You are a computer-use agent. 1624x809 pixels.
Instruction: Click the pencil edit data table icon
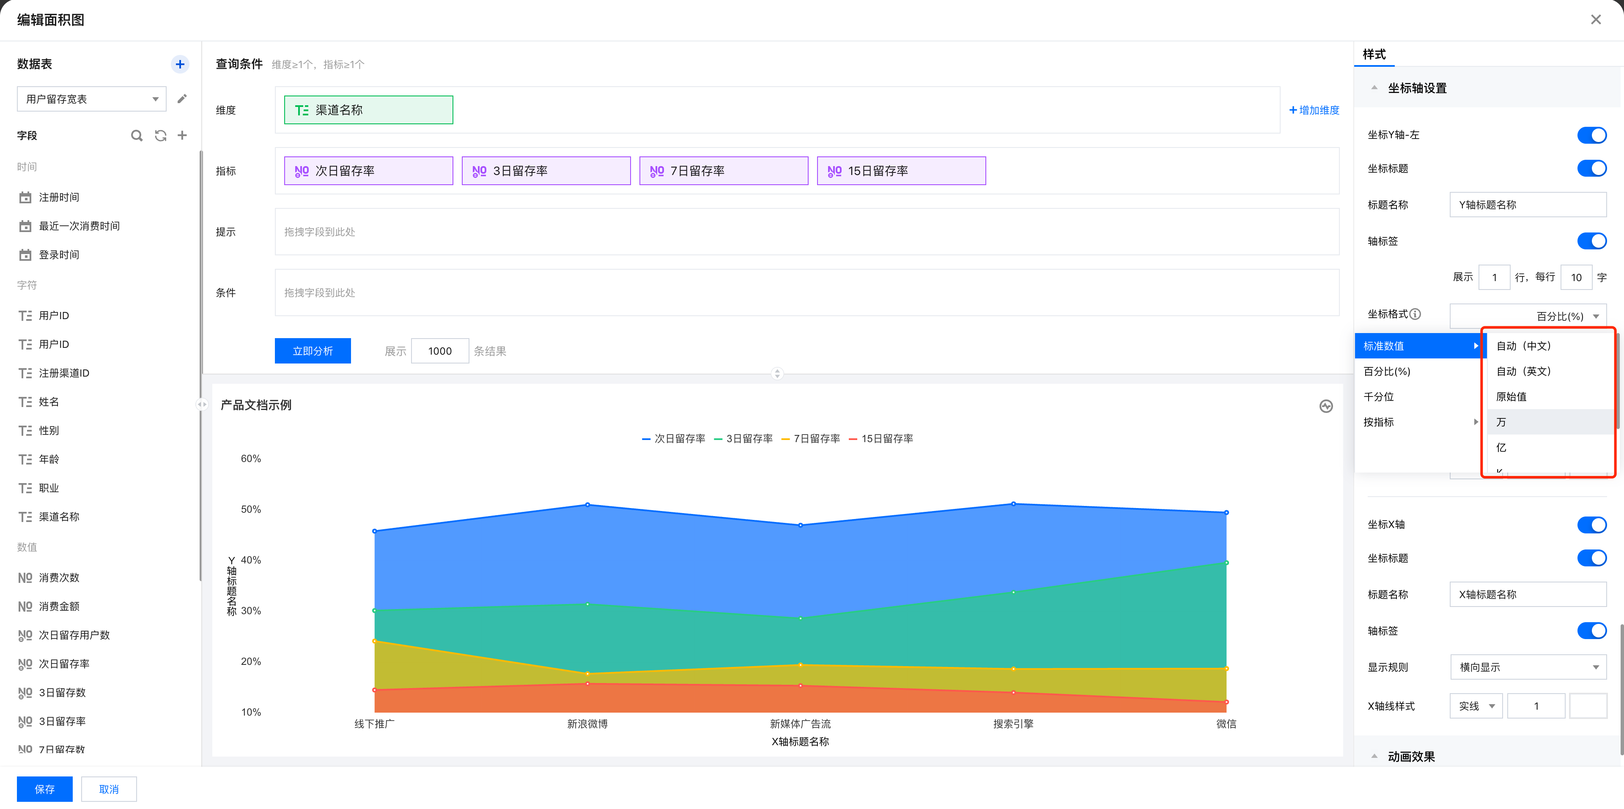tap(182, 99)
